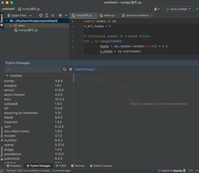Click the locate/select opened file crosshair icon
This screenshot has width=199, height=173.
click(x=41, y=16)
